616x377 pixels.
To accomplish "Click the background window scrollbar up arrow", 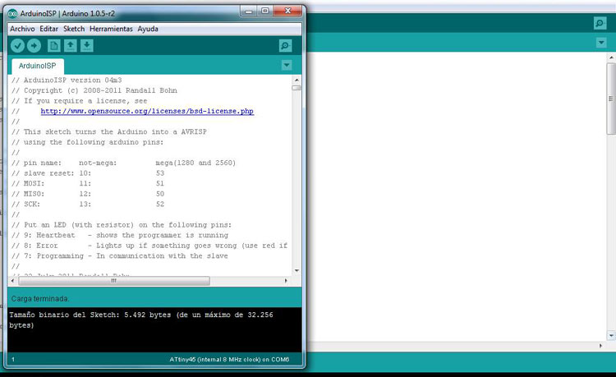I will [611, 57].
